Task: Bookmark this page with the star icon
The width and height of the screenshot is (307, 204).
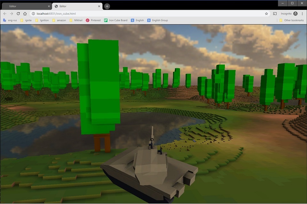Action: [266, 14]
